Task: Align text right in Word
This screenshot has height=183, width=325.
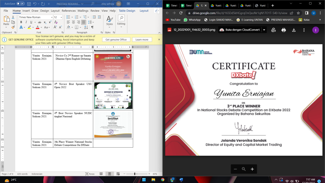Action: click(x=78, y=22)
